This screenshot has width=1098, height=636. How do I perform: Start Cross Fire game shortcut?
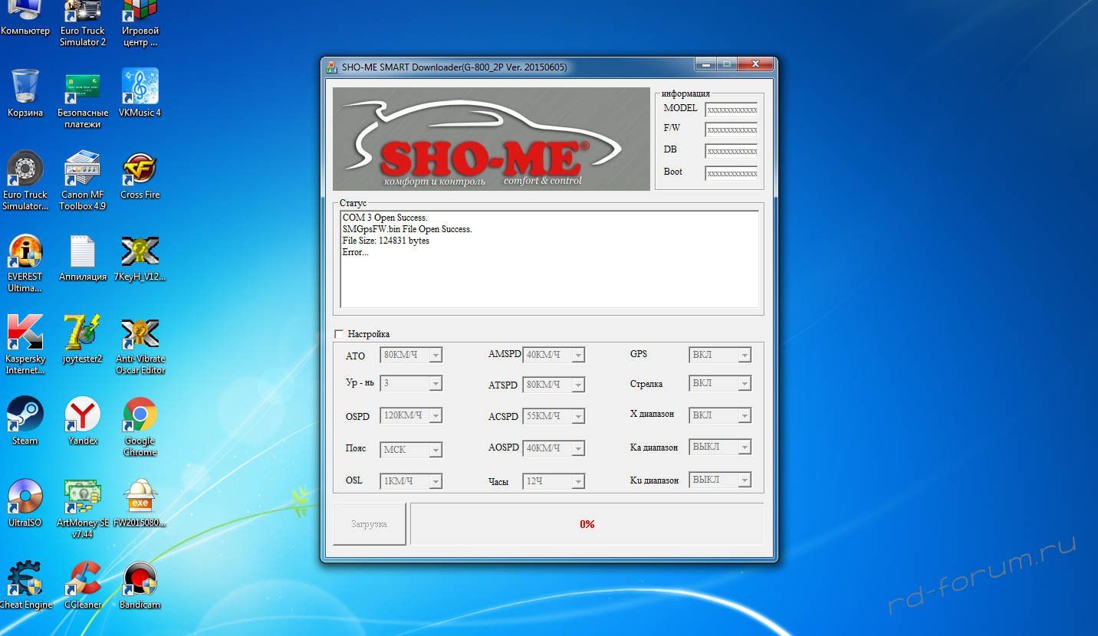click(140, 175)
